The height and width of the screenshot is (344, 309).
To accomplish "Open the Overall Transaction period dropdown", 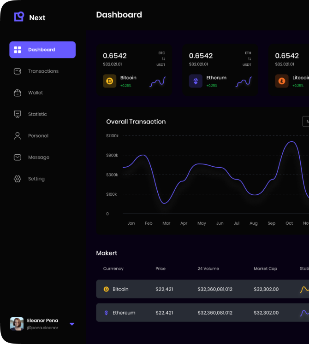I will click(x=305, y=122).
